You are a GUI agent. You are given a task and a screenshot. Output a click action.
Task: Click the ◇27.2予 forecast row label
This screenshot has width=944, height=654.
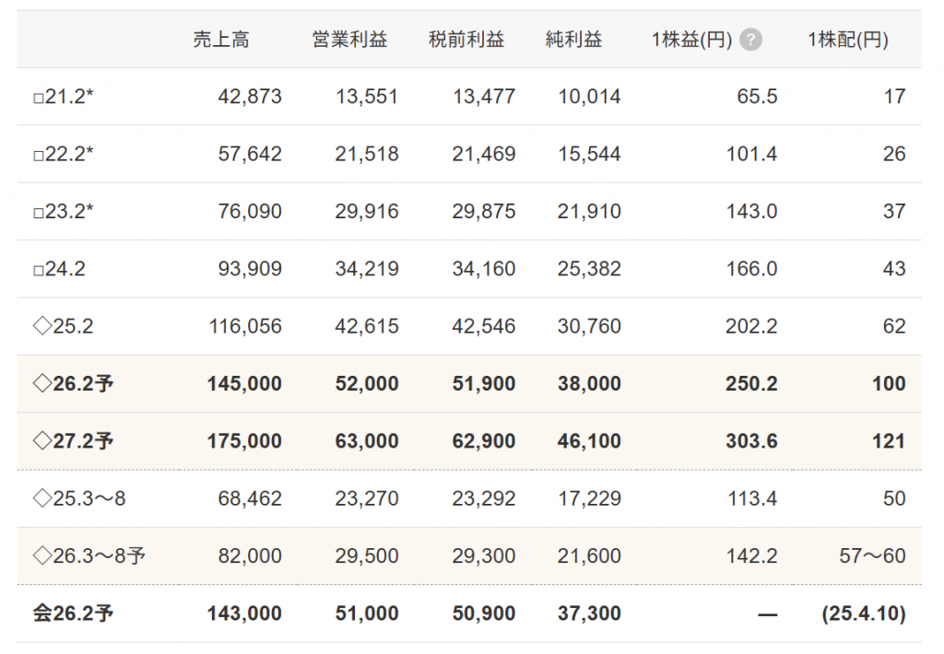point(73,441)
